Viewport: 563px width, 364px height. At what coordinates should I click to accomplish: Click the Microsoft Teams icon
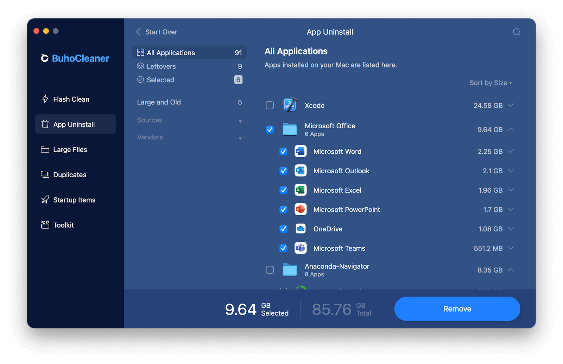point(300,248)
